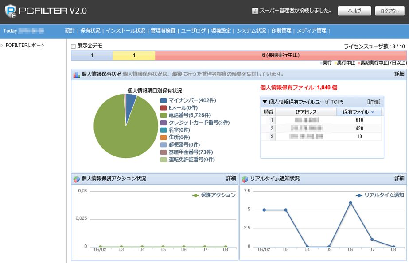Open the 統計 menu

tap(70, 30)
